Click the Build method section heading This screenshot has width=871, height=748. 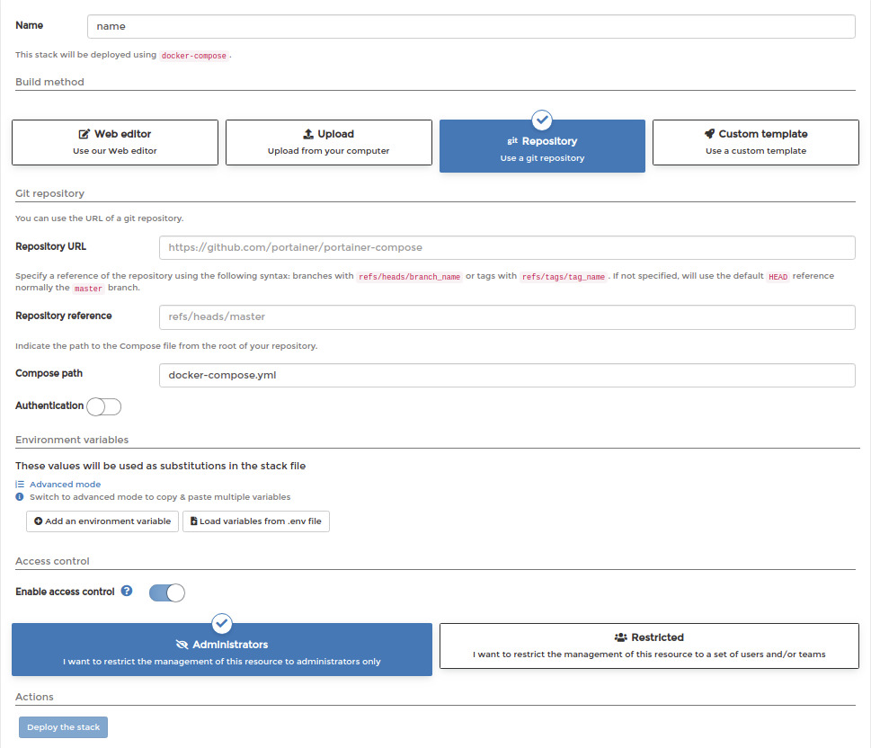tap(50, 82)
